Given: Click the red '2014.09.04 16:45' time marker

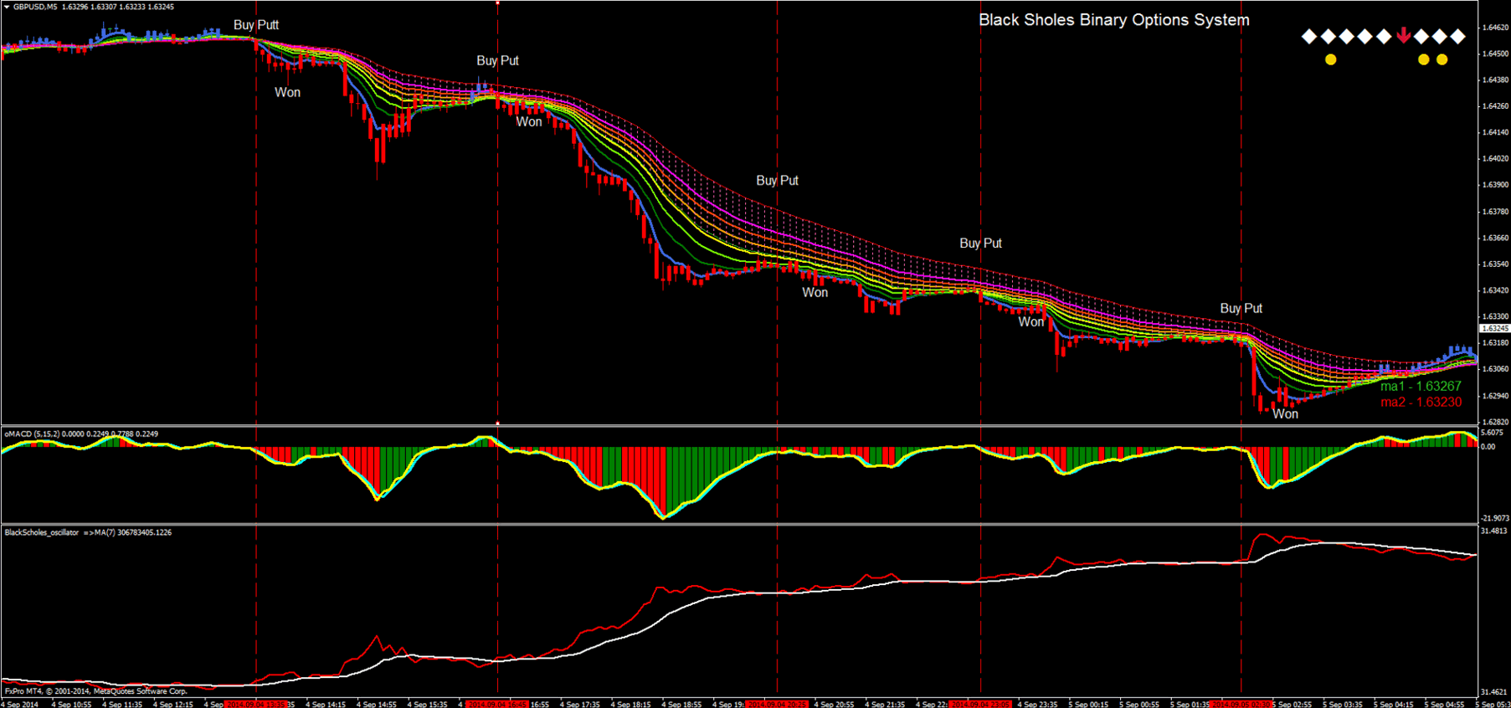Looking at the screenshot, I should (x=497, y=704).
